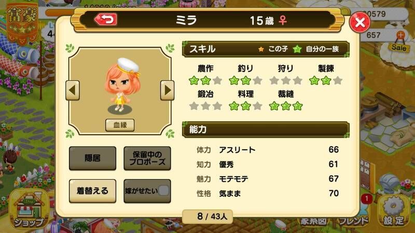Image resolution: width=415 pixels, height=233 pixels.
Task: Click the red back arrow icon
Action: tap(106, 20)
